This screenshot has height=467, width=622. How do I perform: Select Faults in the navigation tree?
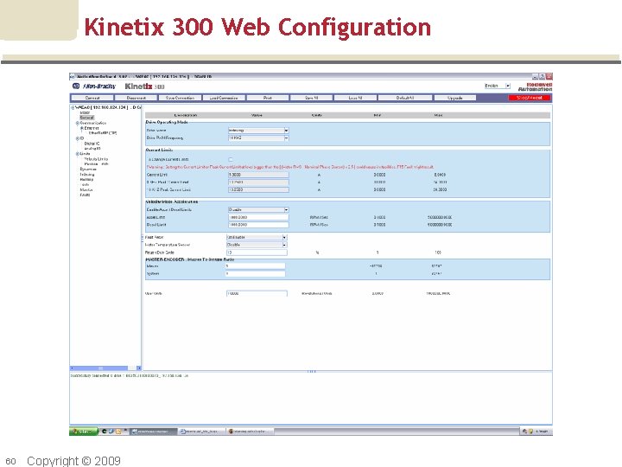click(x=86, y=195)
